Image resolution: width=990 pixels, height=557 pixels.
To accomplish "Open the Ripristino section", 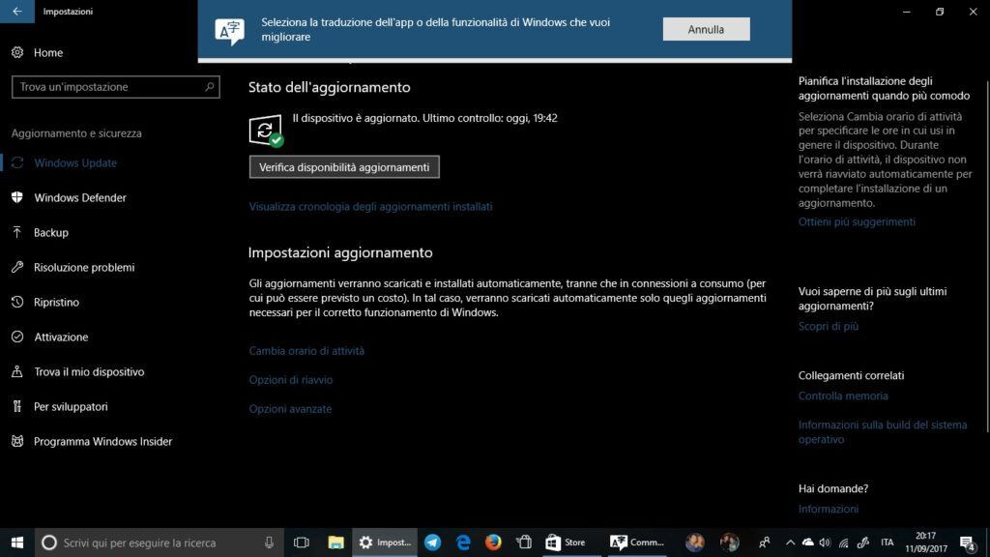I will coord(56,302).
